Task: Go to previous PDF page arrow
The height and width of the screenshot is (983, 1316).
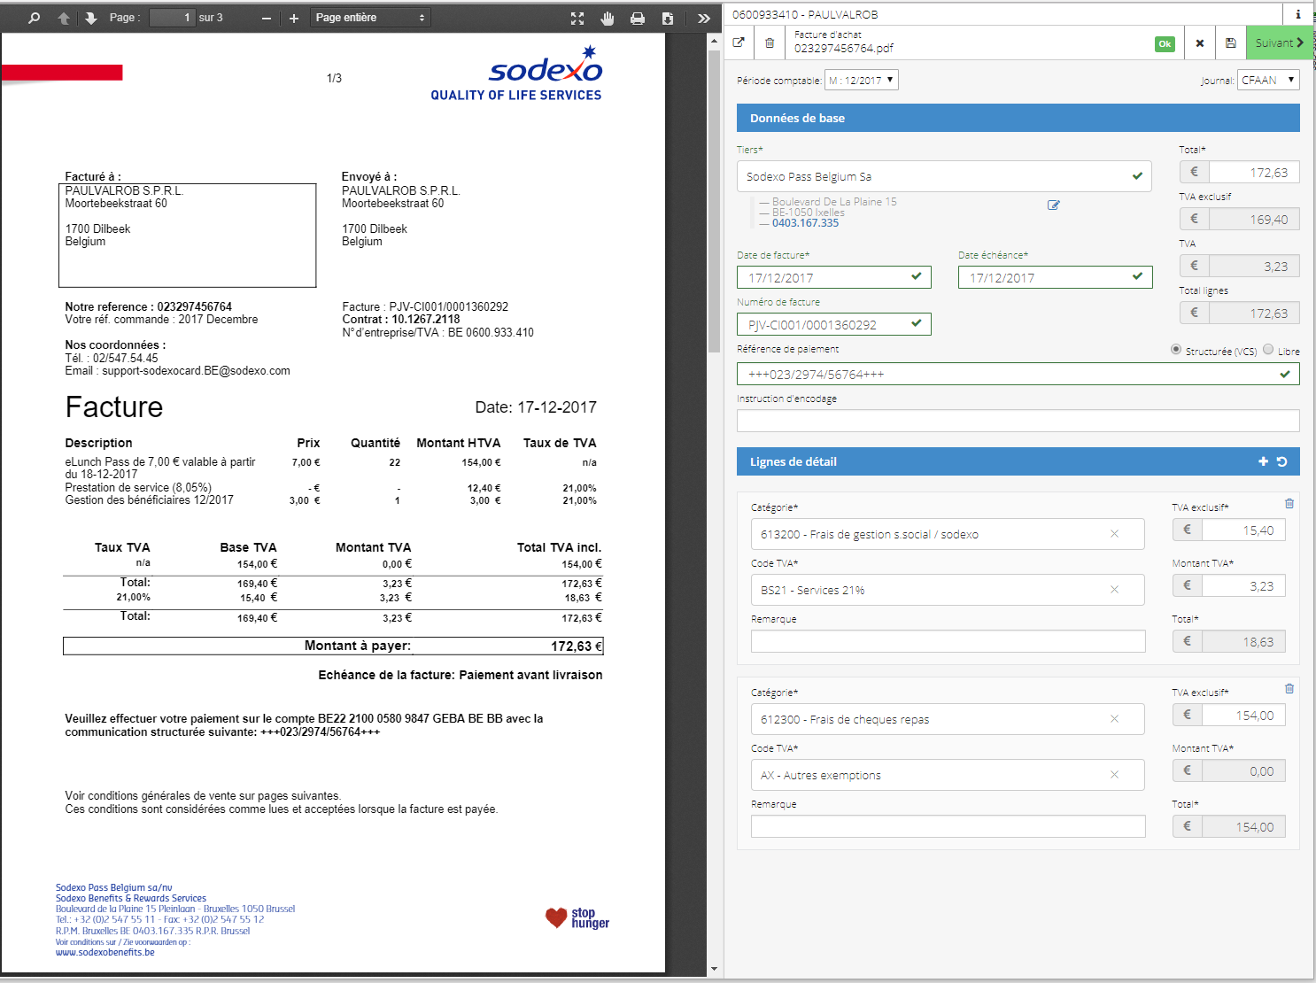Action: (x=64, y=18)
